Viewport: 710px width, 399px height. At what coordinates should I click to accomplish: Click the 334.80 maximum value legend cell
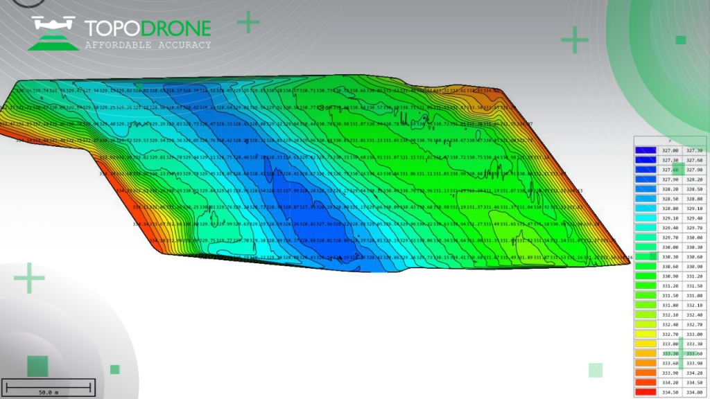coord(693,392)
